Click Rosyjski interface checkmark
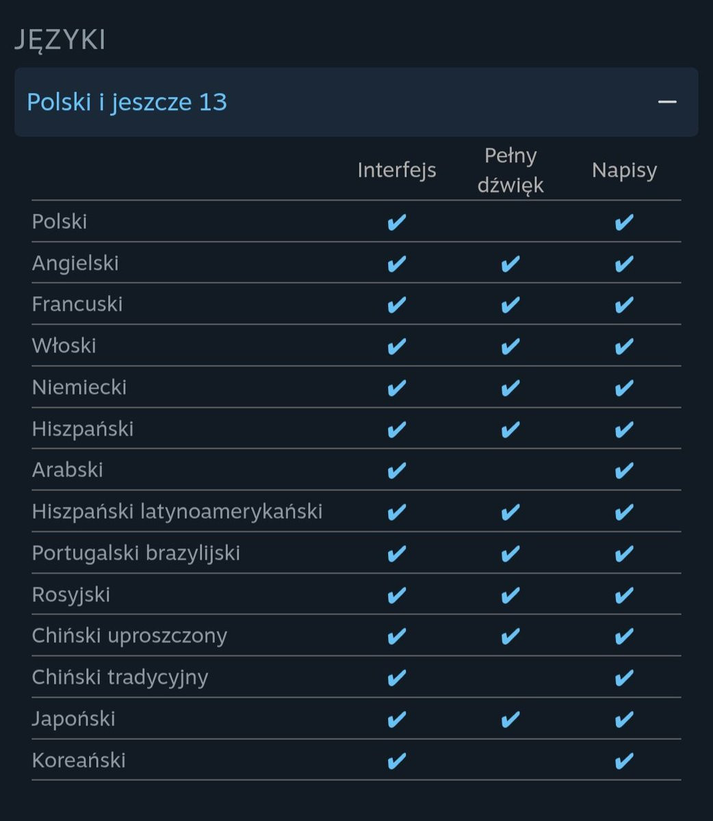This screenshot has height=821, width=713. pyautogui.click(x=396, y=595)
